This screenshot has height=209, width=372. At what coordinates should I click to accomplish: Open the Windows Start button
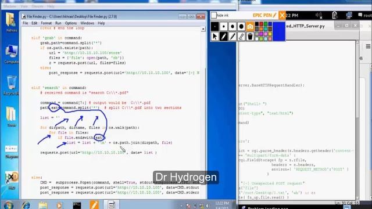[9, 205]
